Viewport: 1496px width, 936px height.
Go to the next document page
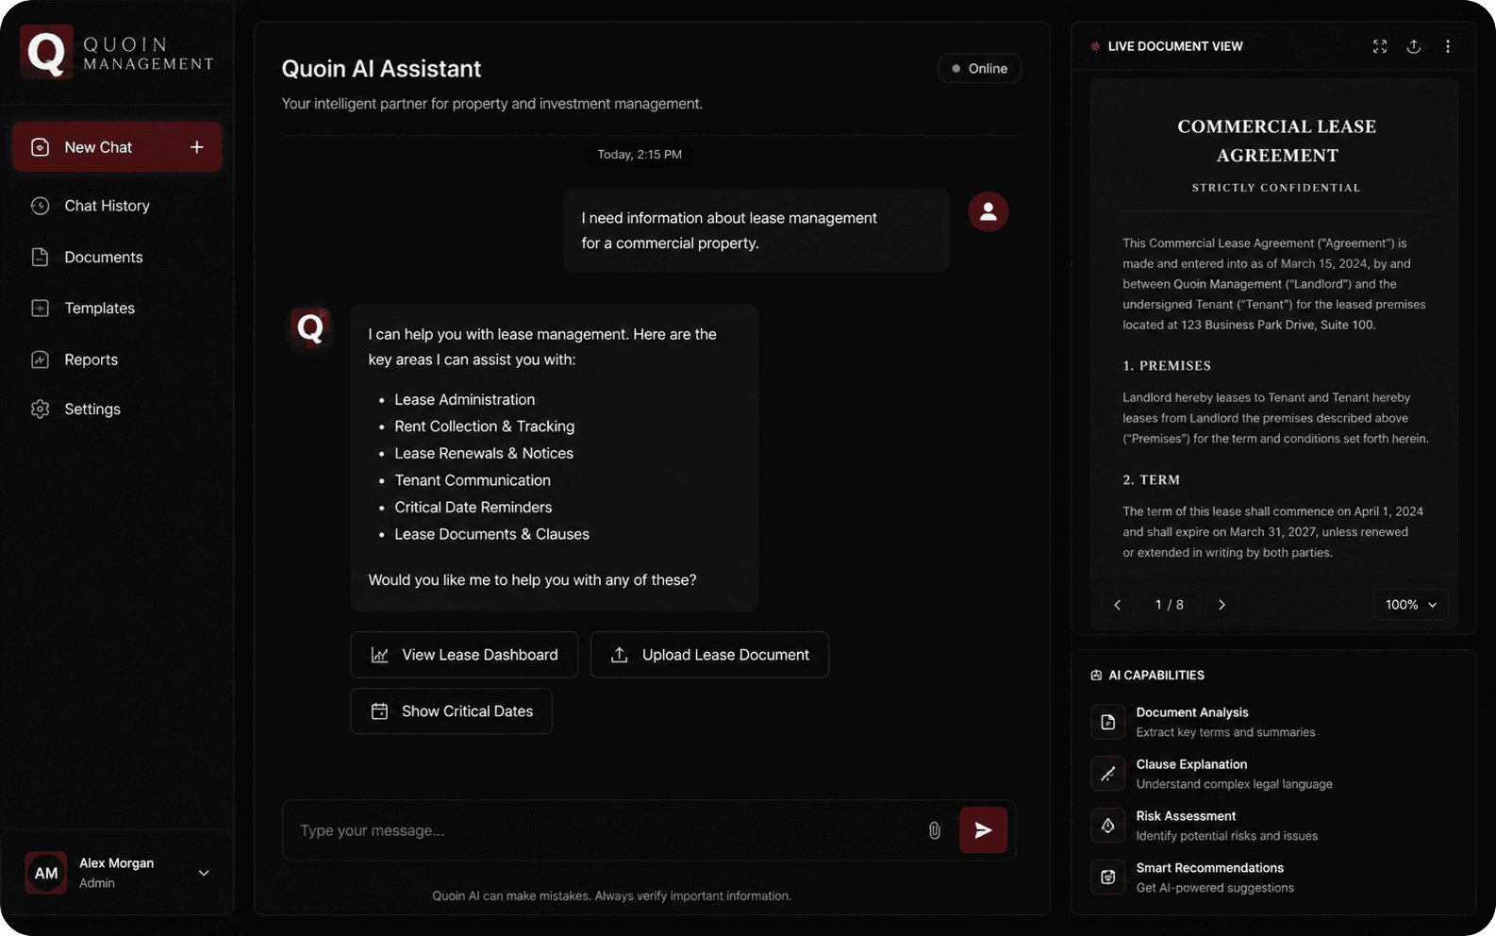(x=1222, y=605)
